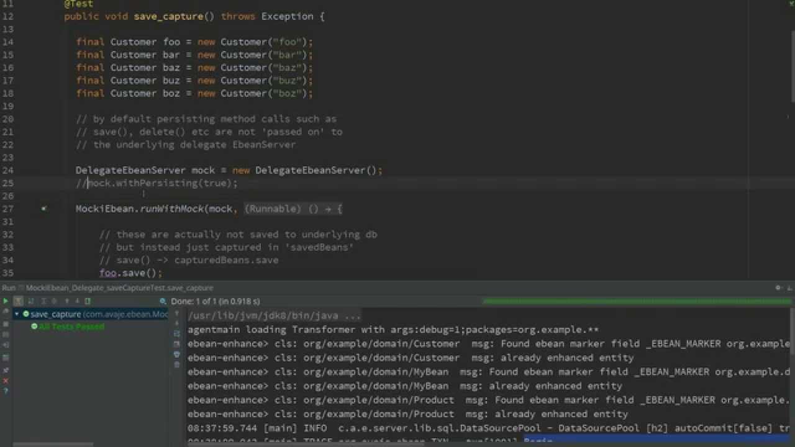Click the 'Done: 1 of 1' status text
Viewport: 795px width, 447px height.
click(216, 301)
